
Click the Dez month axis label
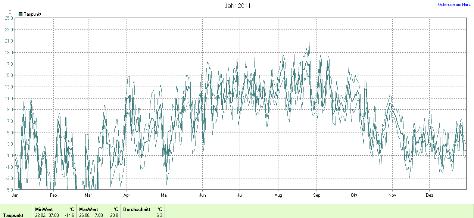(429, 195)
